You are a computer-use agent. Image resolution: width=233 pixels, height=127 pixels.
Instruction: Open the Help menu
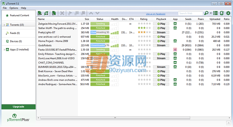click(24, 8)
